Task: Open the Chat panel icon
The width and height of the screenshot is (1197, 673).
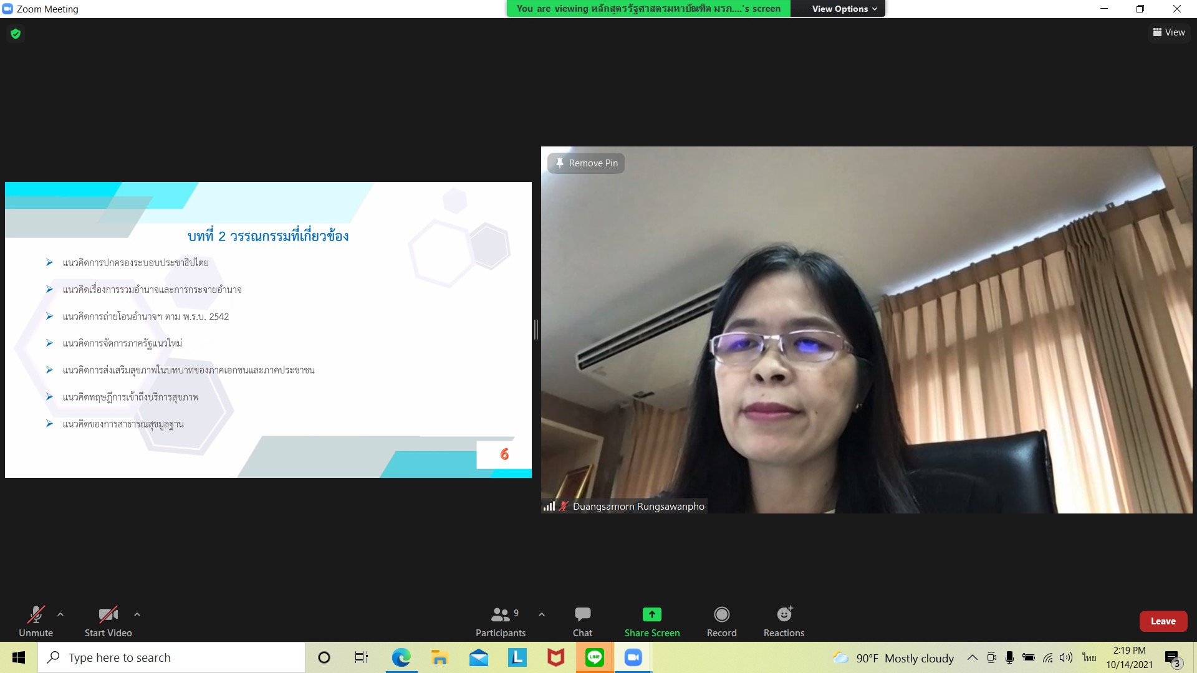Action: click(582, 614)
